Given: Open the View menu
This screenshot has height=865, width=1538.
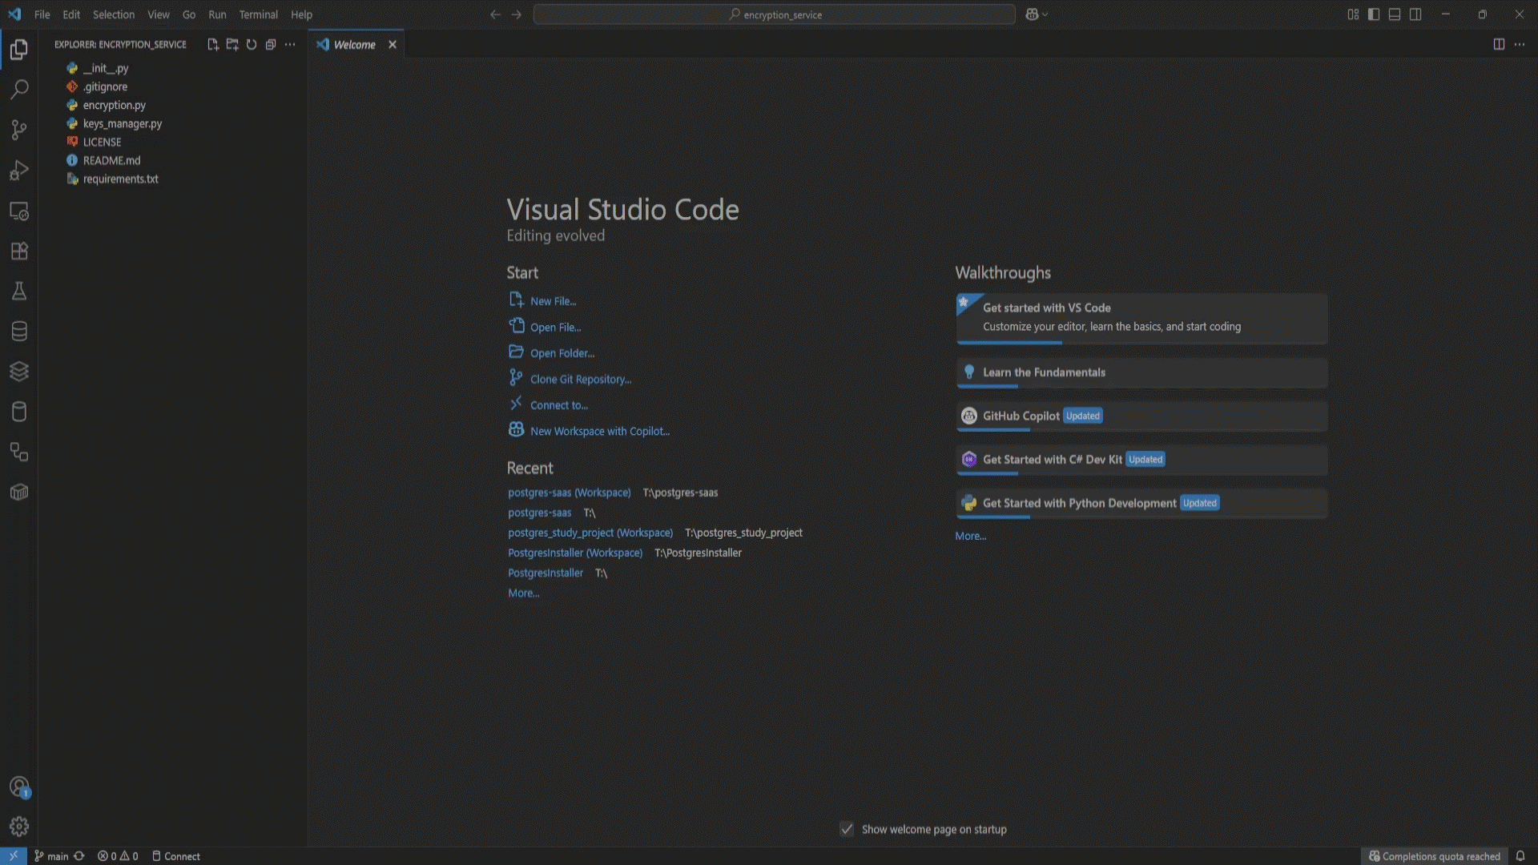Looking at the screenshot, I should point(159,14).
